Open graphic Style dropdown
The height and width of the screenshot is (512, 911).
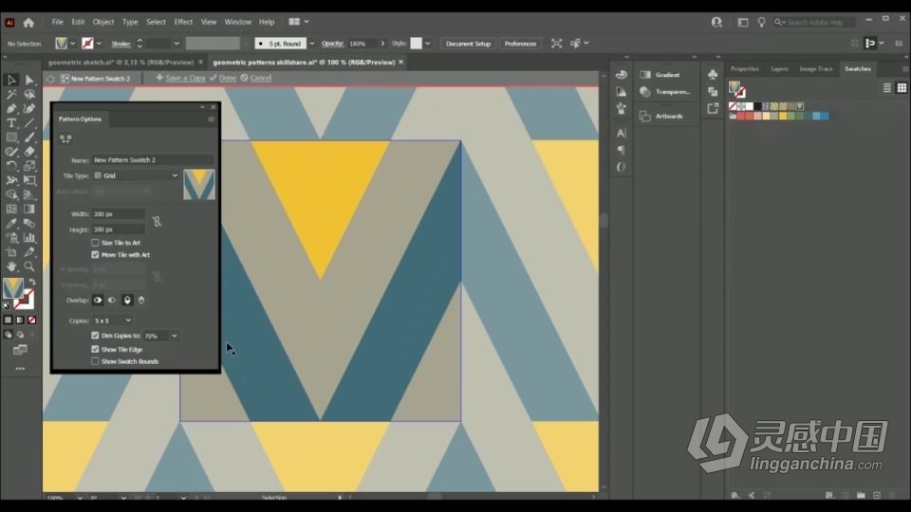pos(428,44)
